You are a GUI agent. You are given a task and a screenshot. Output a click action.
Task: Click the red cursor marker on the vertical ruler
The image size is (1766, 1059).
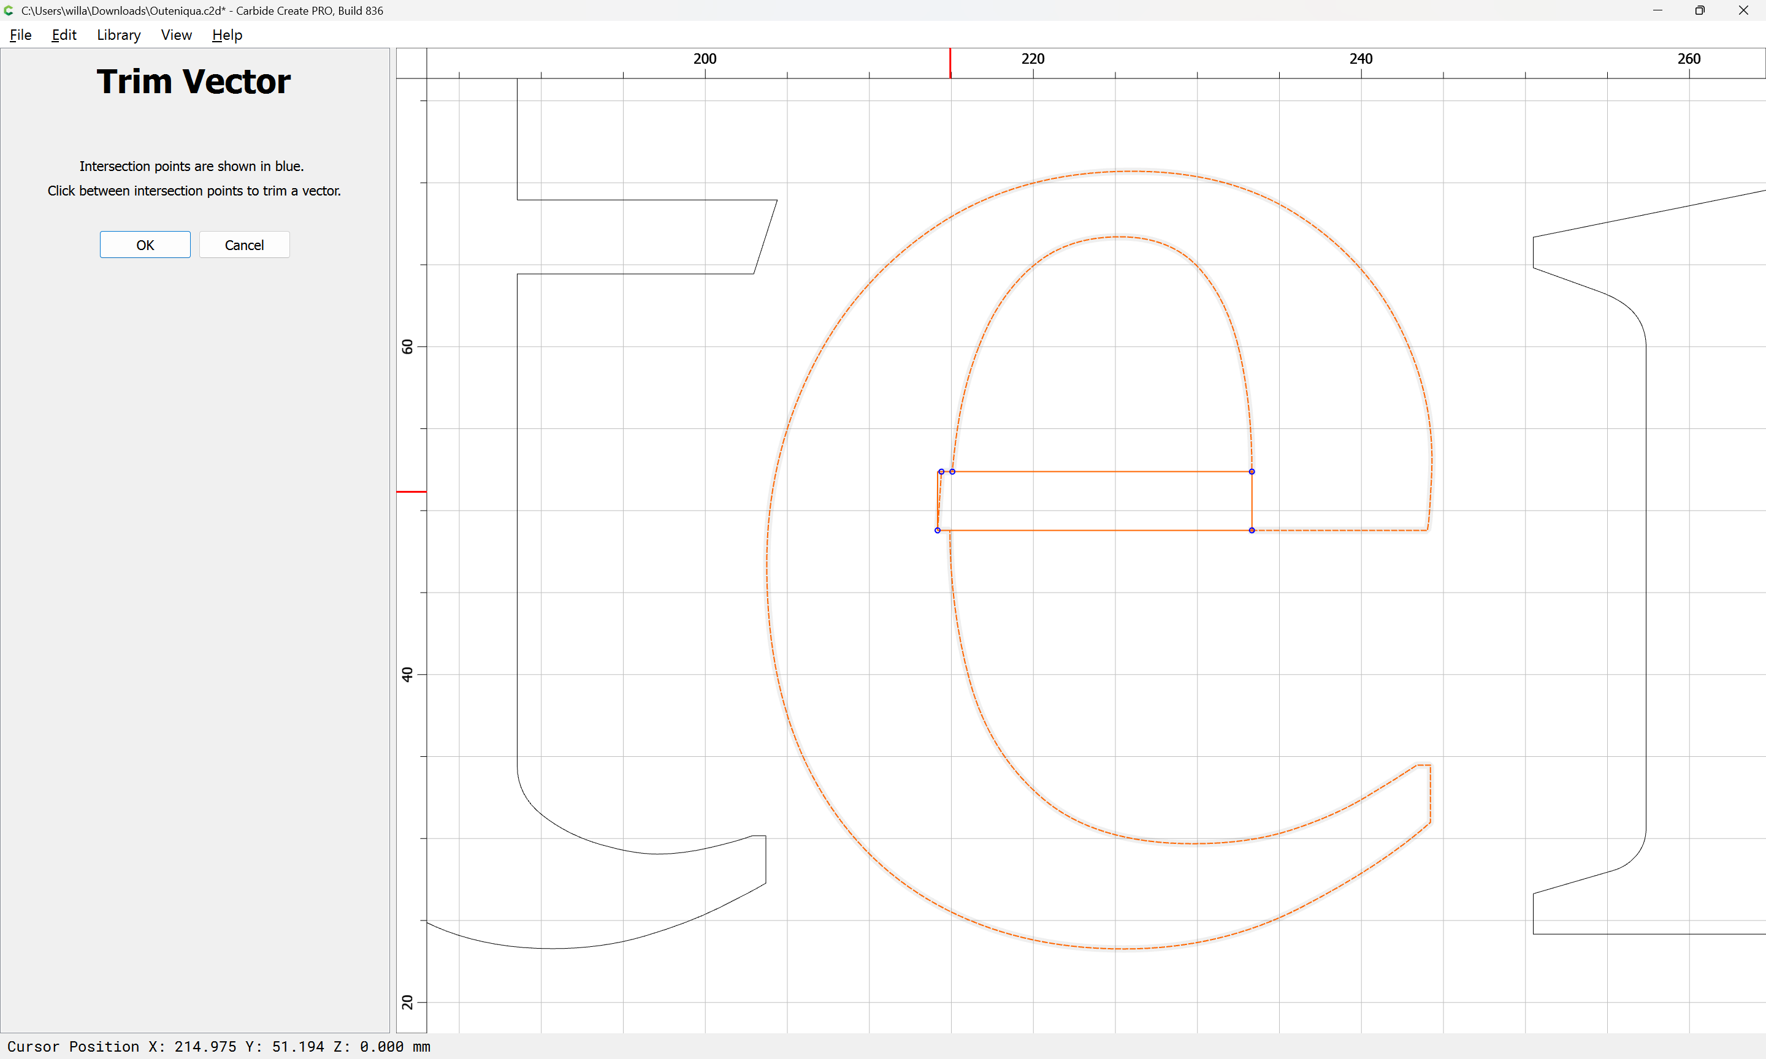coord(411,492)
